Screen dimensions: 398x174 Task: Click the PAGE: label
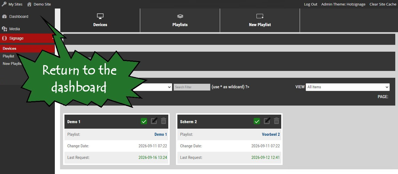[383, 97]
